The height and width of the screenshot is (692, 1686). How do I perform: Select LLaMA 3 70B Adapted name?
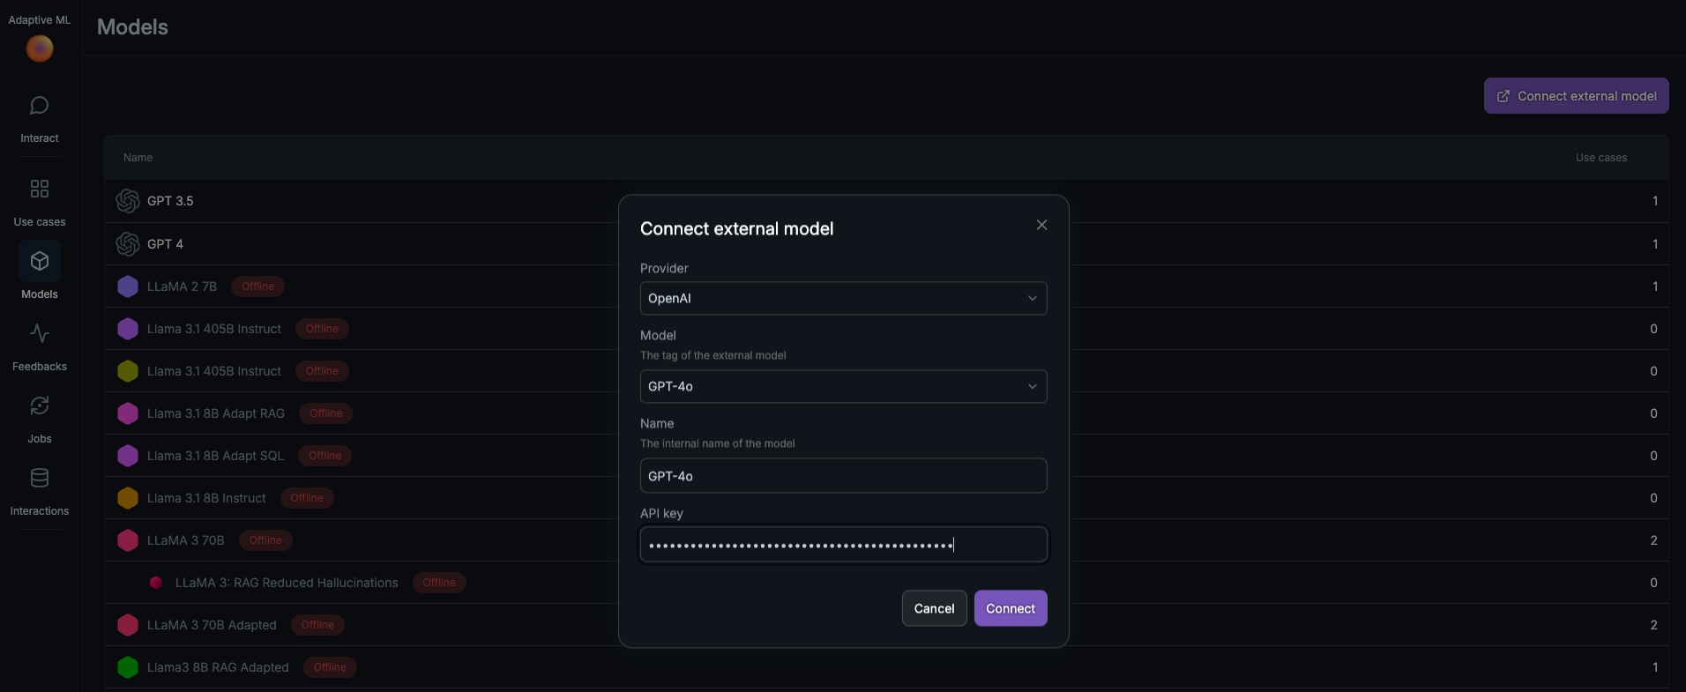click(212, 625)
